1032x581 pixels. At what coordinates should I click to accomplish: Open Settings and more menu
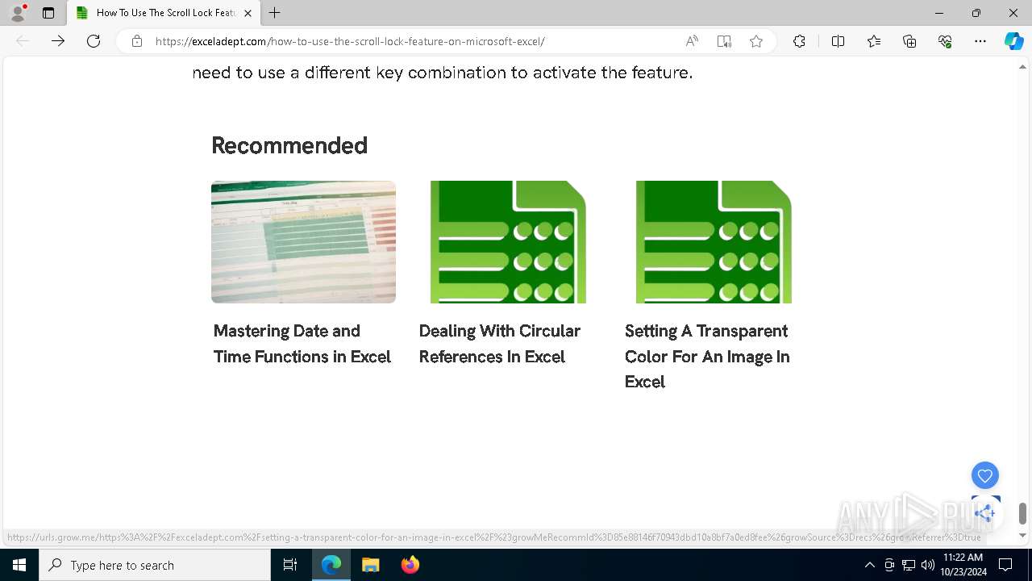980,41
